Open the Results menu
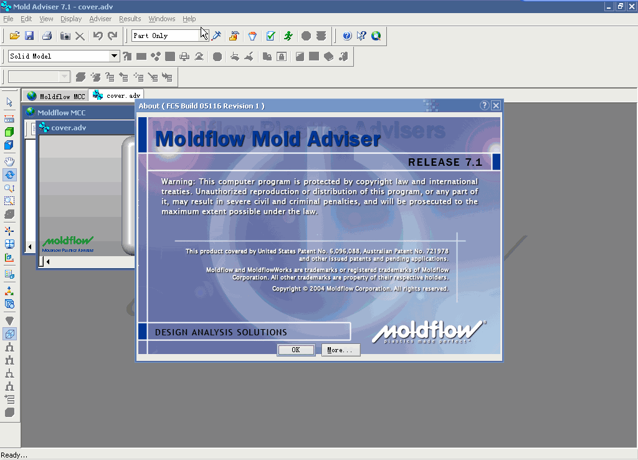This screenshot has width=638, height=460. click(x=130, y=19)
